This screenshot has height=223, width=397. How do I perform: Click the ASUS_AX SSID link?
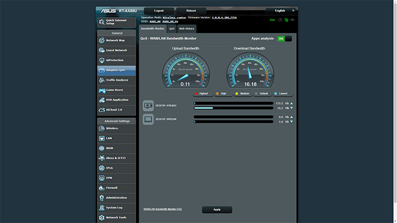click(x=155, y=21)
